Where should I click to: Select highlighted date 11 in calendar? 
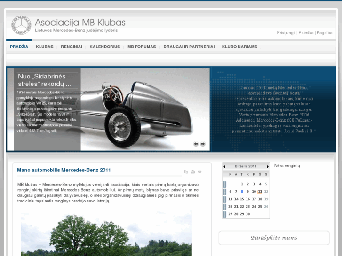(x=260, y=192)
